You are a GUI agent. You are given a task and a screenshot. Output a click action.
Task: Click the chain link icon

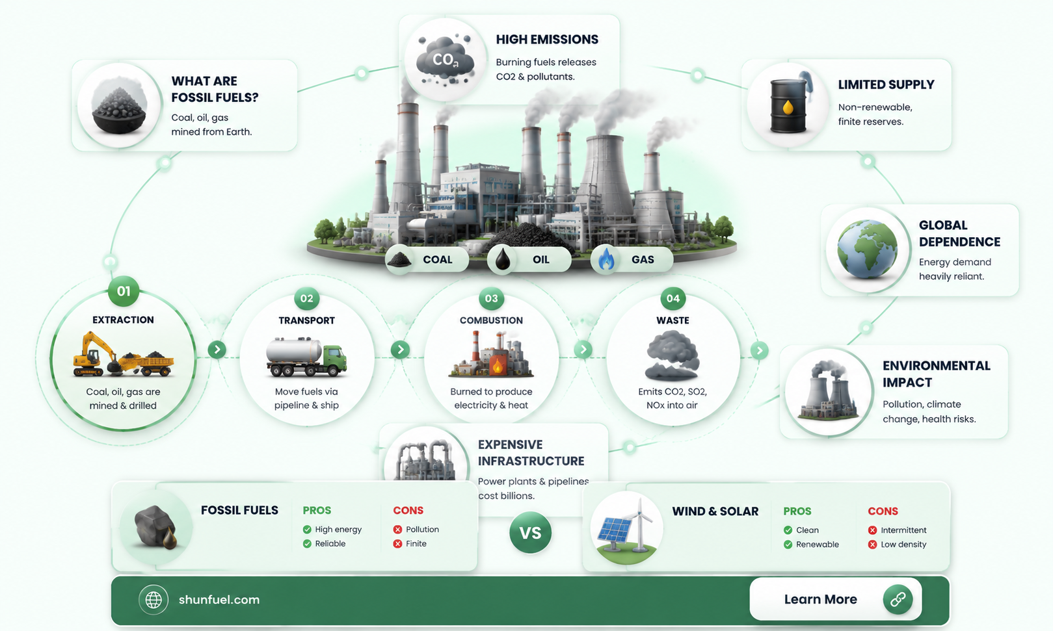pyautogui.click(x=898, y=599)
